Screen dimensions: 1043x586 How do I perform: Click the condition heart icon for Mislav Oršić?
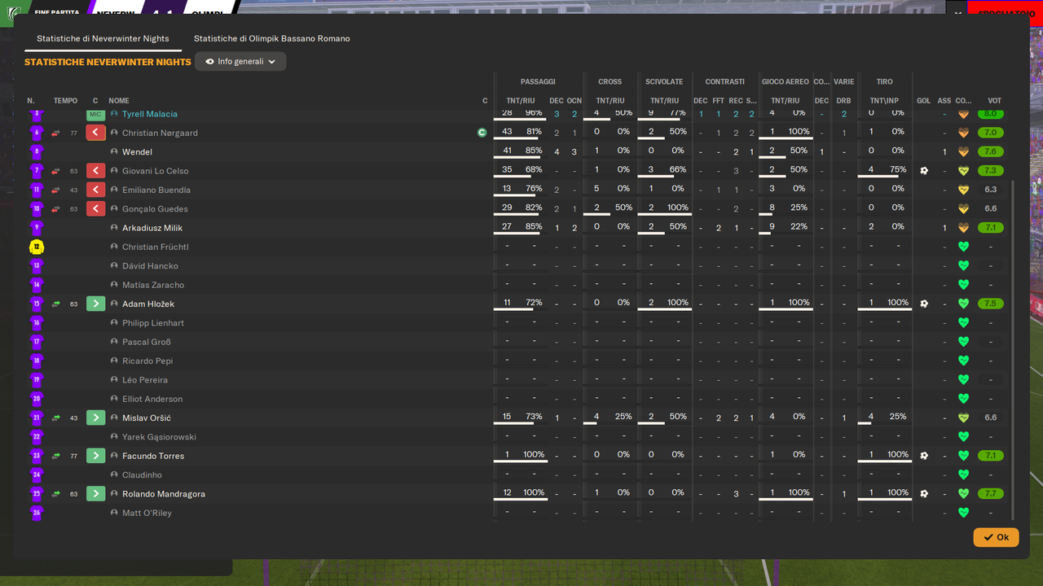click(x=963, y=418)
